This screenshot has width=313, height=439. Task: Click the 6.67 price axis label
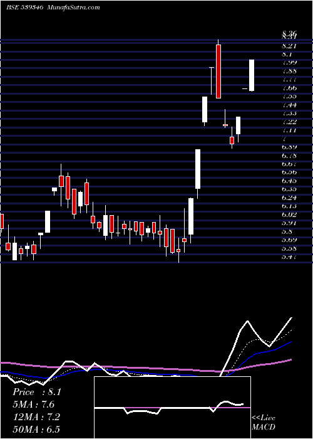289,164
